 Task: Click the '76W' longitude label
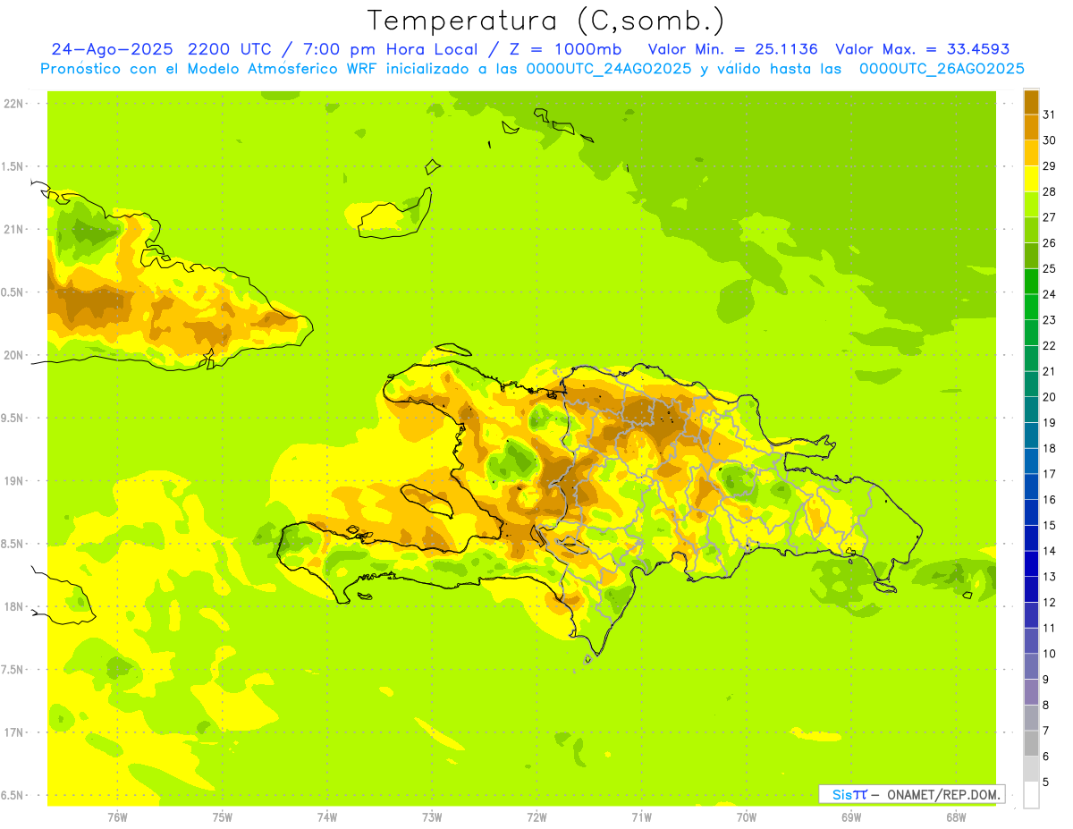point(117,817)
